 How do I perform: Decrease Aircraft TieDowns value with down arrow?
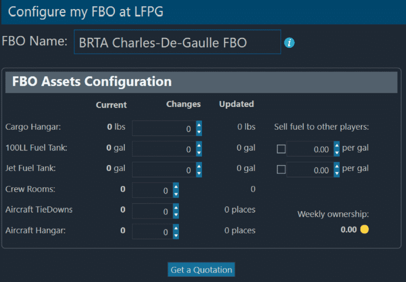pos(176,215)
